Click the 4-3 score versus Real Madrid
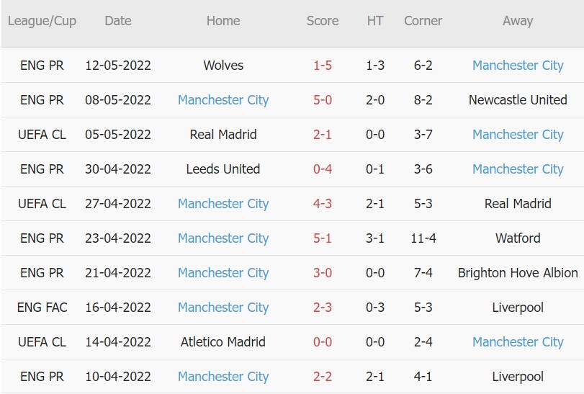Viewport: 584px width, 394px height. click(x=323, y=204)
